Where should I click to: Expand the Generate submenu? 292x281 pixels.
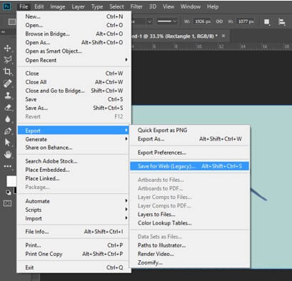tap(74, 139)
